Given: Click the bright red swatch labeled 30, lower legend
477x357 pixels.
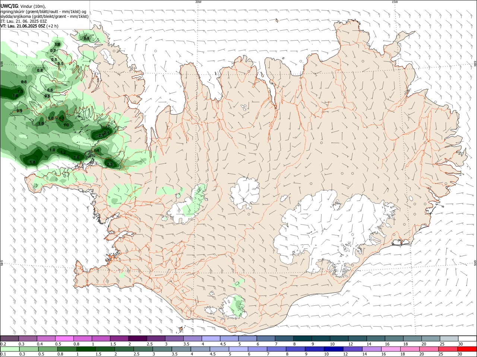Looking at the screenshot, I should coord(467,349).
